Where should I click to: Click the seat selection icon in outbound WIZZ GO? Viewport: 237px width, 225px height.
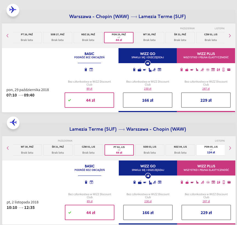150,70
